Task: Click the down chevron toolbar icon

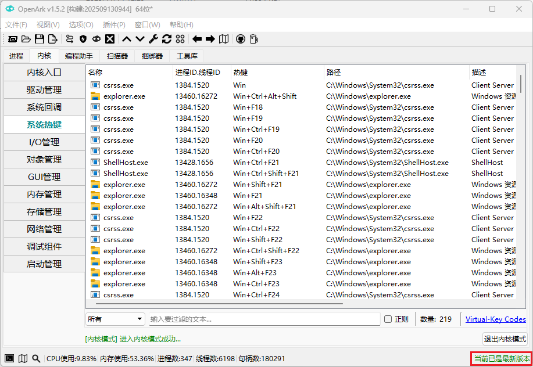Action: pos(140,39)
